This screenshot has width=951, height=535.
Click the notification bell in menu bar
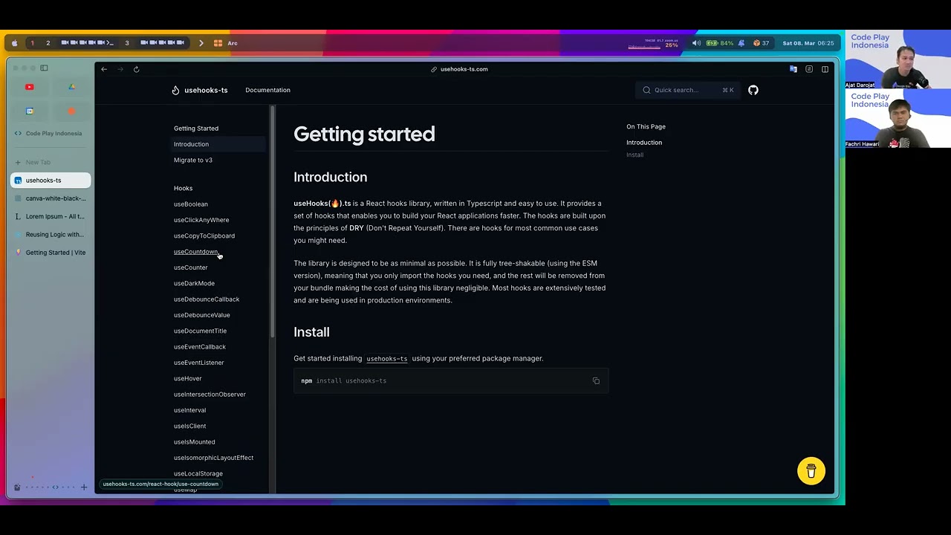[741, 43]
